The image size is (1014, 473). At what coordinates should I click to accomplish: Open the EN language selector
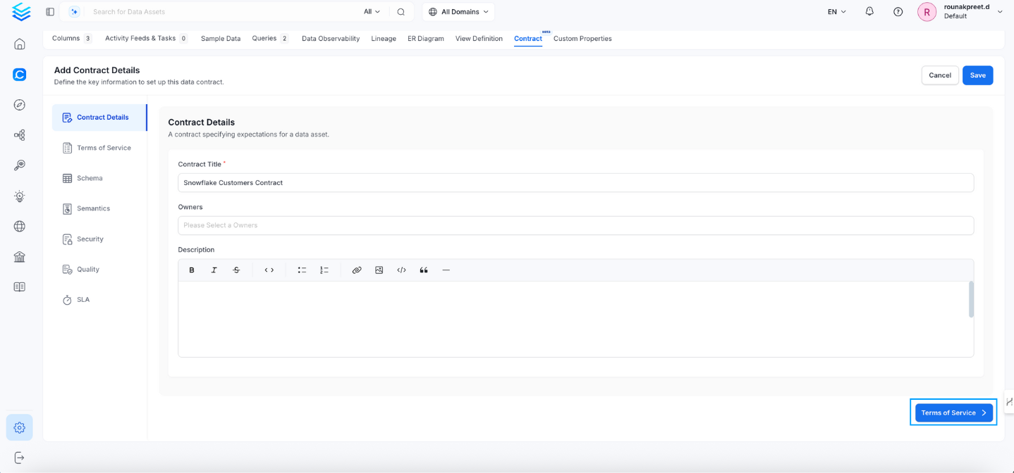(835, 11)
